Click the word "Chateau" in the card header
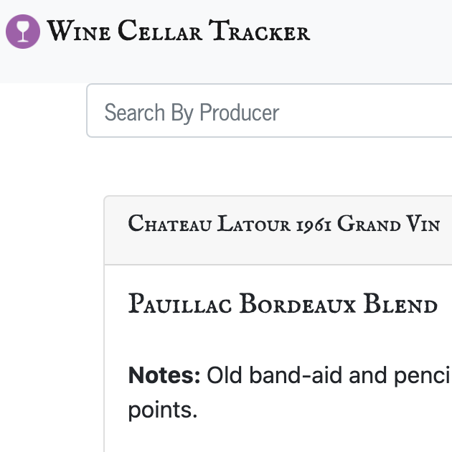 point(170,223)
